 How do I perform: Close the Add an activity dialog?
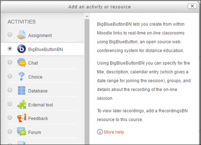(x=192, y=6)
